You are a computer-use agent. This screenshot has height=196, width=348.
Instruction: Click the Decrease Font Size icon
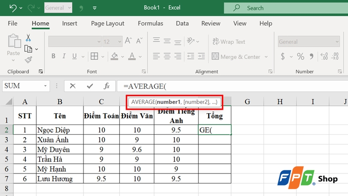(139, 41)
